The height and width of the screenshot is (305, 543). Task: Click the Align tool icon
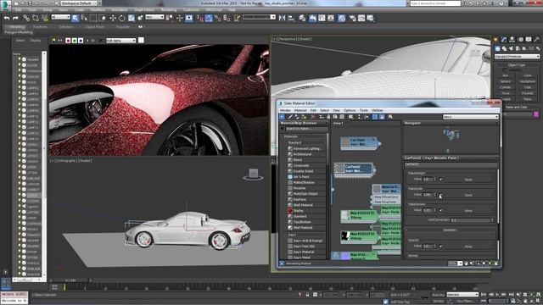click(x=291, y=18)
